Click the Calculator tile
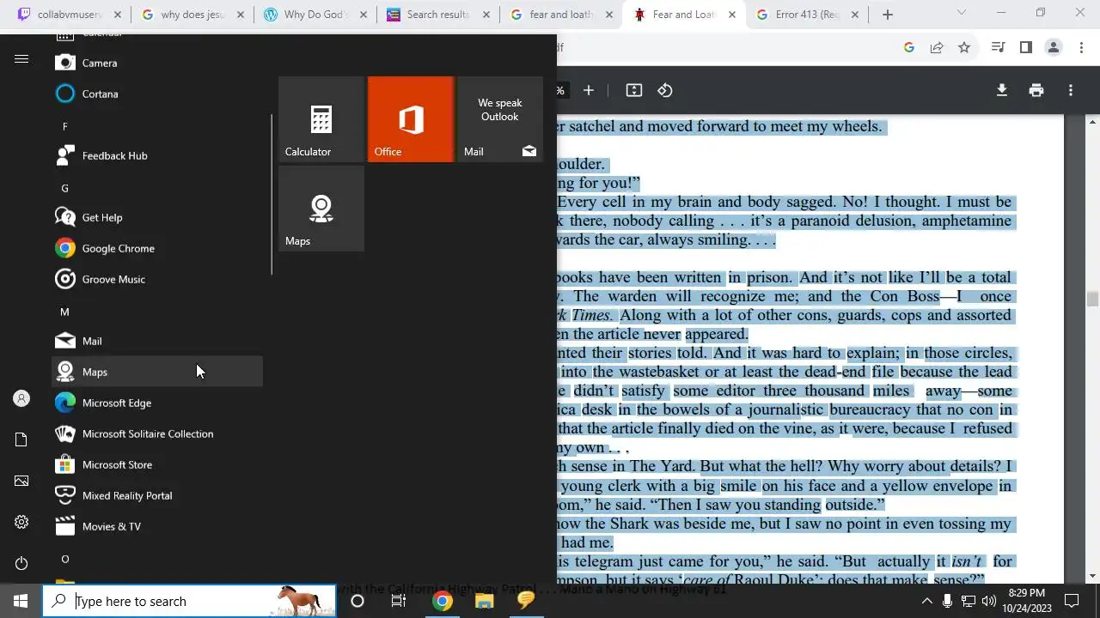This screenshot has height=618, width=1100. pyautogui.click(x=321, y=119)
